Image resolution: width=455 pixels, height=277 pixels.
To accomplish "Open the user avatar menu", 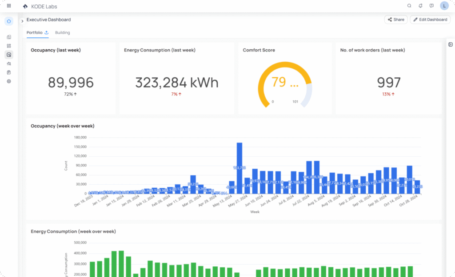I will coord(444,6).
